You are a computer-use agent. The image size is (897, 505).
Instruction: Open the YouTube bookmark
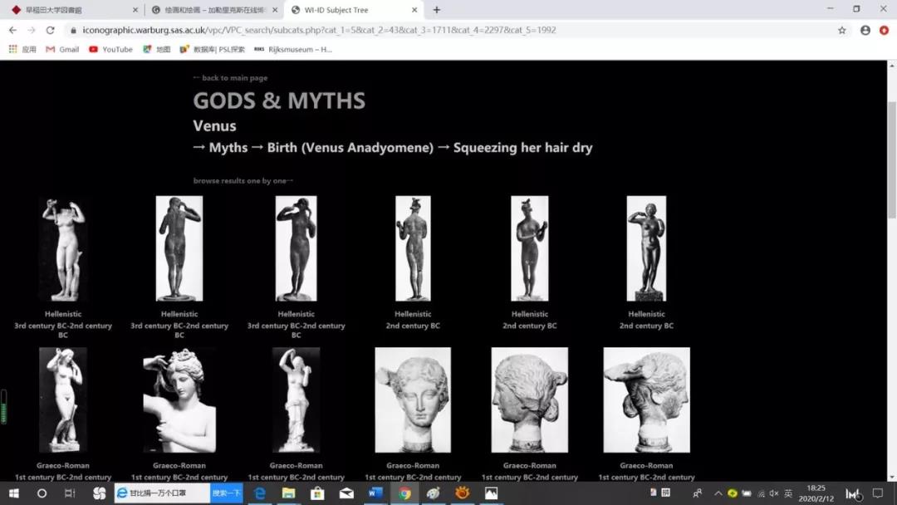(x=110, y=49)
